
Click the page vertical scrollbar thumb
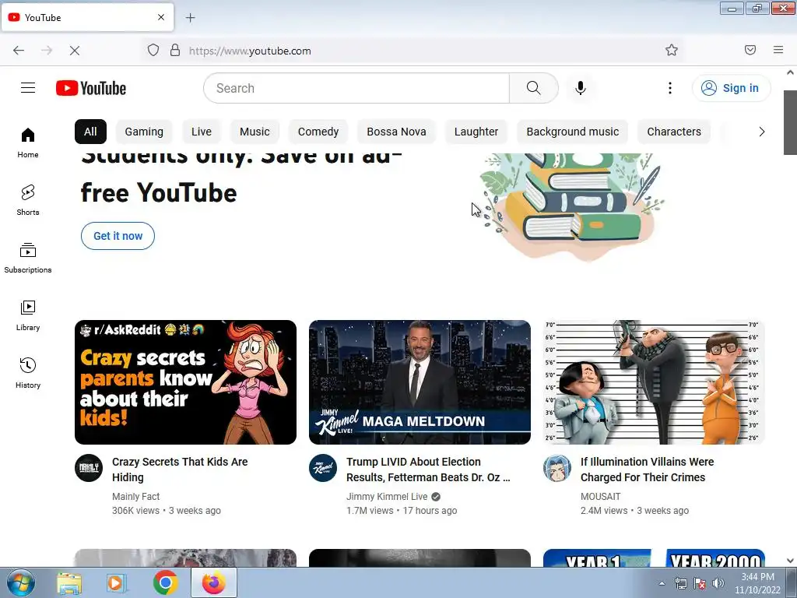790,122
